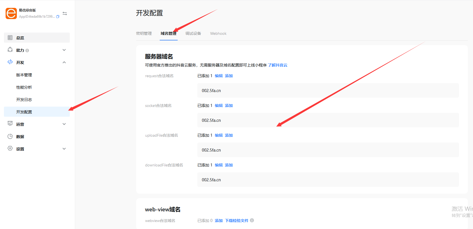Click 编辑 for socket合法域名

219,106
